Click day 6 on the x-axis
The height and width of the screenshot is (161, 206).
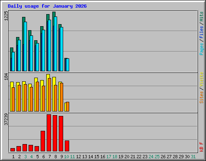tap(43, 157)
